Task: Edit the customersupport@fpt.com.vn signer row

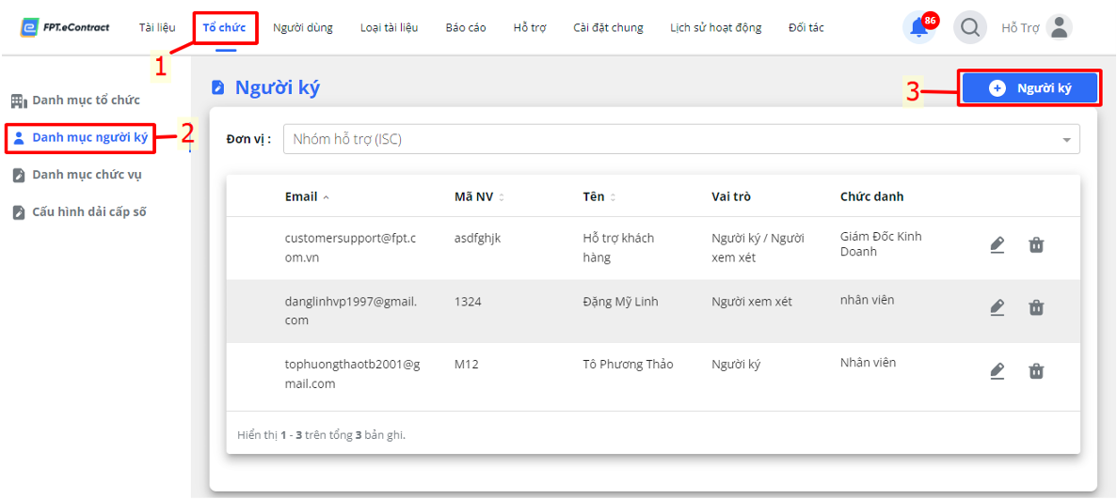Action: 997,245
